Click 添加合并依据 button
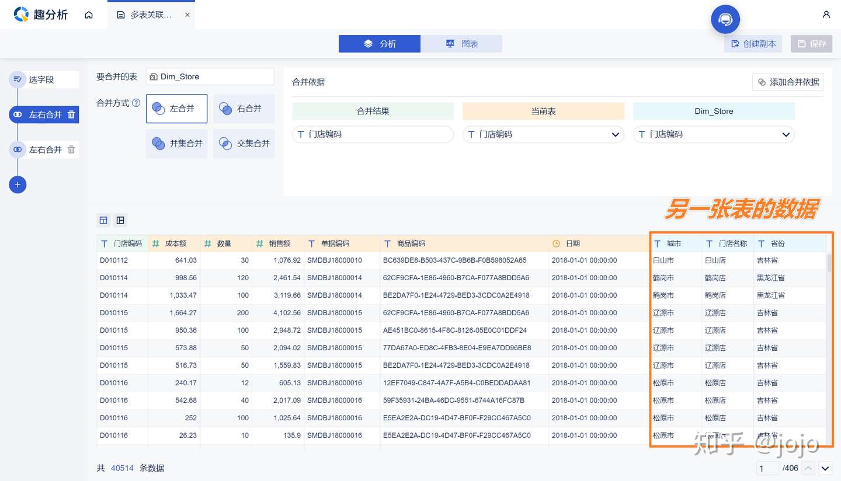The image size is (841, 481). 788,82
